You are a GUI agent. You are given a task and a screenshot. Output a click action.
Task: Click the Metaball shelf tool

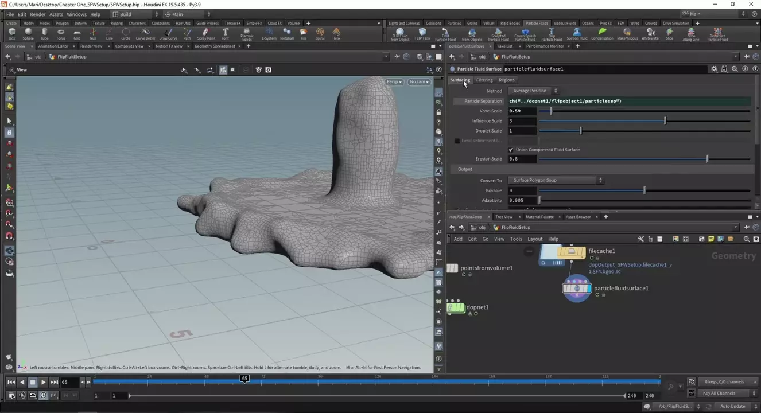[x=287, y=34]
